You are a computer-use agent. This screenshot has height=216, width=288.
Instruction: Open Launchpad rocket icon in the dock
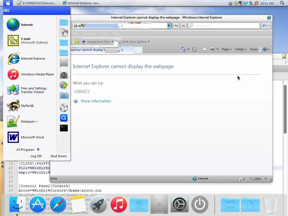98,204
